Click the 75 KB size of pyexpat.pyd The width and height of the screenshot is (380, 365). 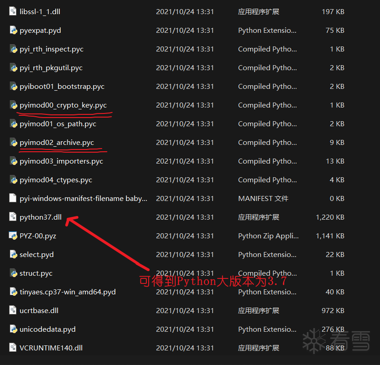(335, 30)
